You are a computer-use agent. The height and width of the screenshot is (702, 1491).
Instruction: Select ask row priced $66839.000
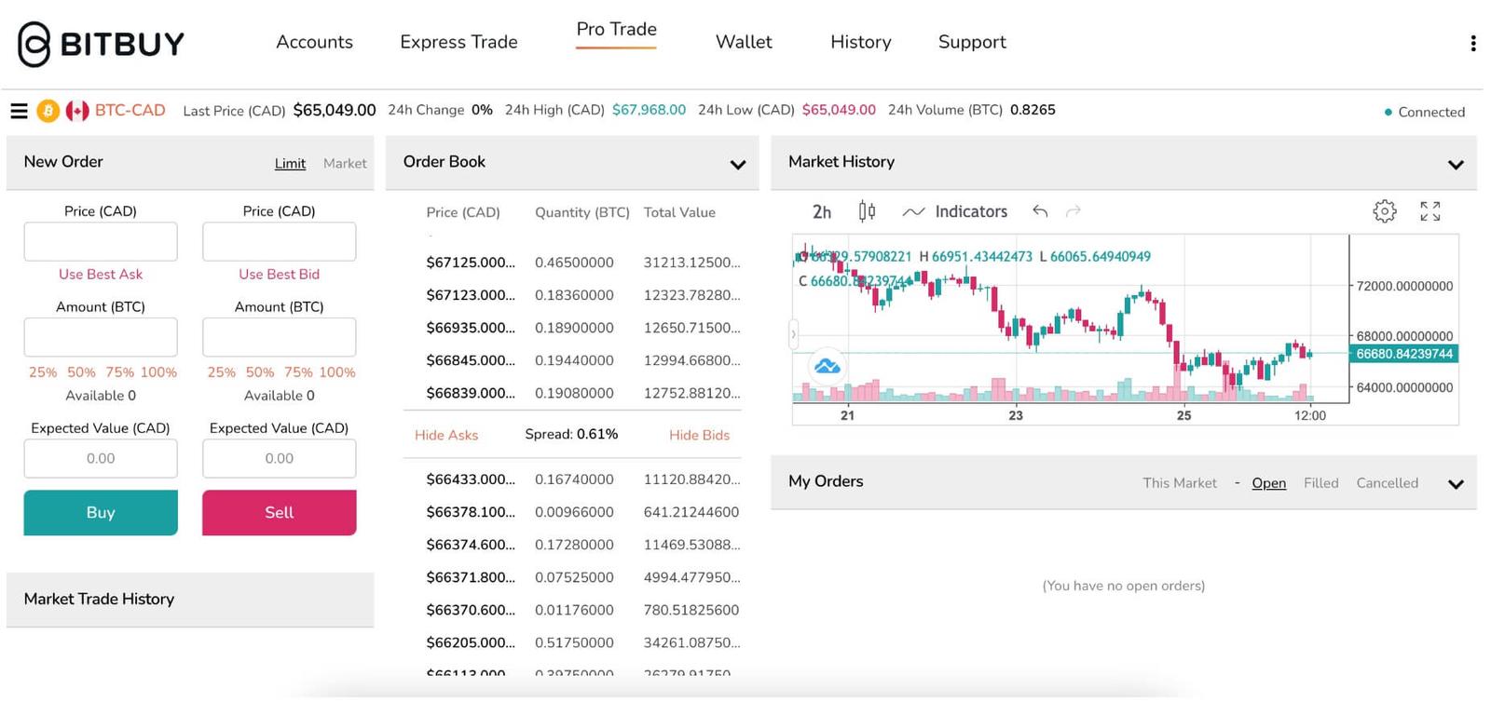pyautogui.click(x=583, y=393)
